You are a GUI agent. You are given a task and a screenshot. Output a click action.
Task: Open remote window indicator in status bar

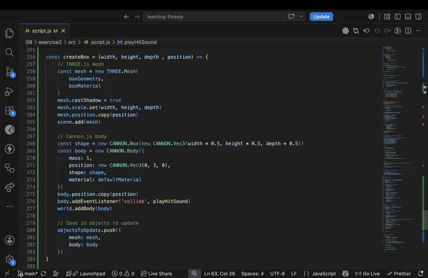[x=7, y=274]
